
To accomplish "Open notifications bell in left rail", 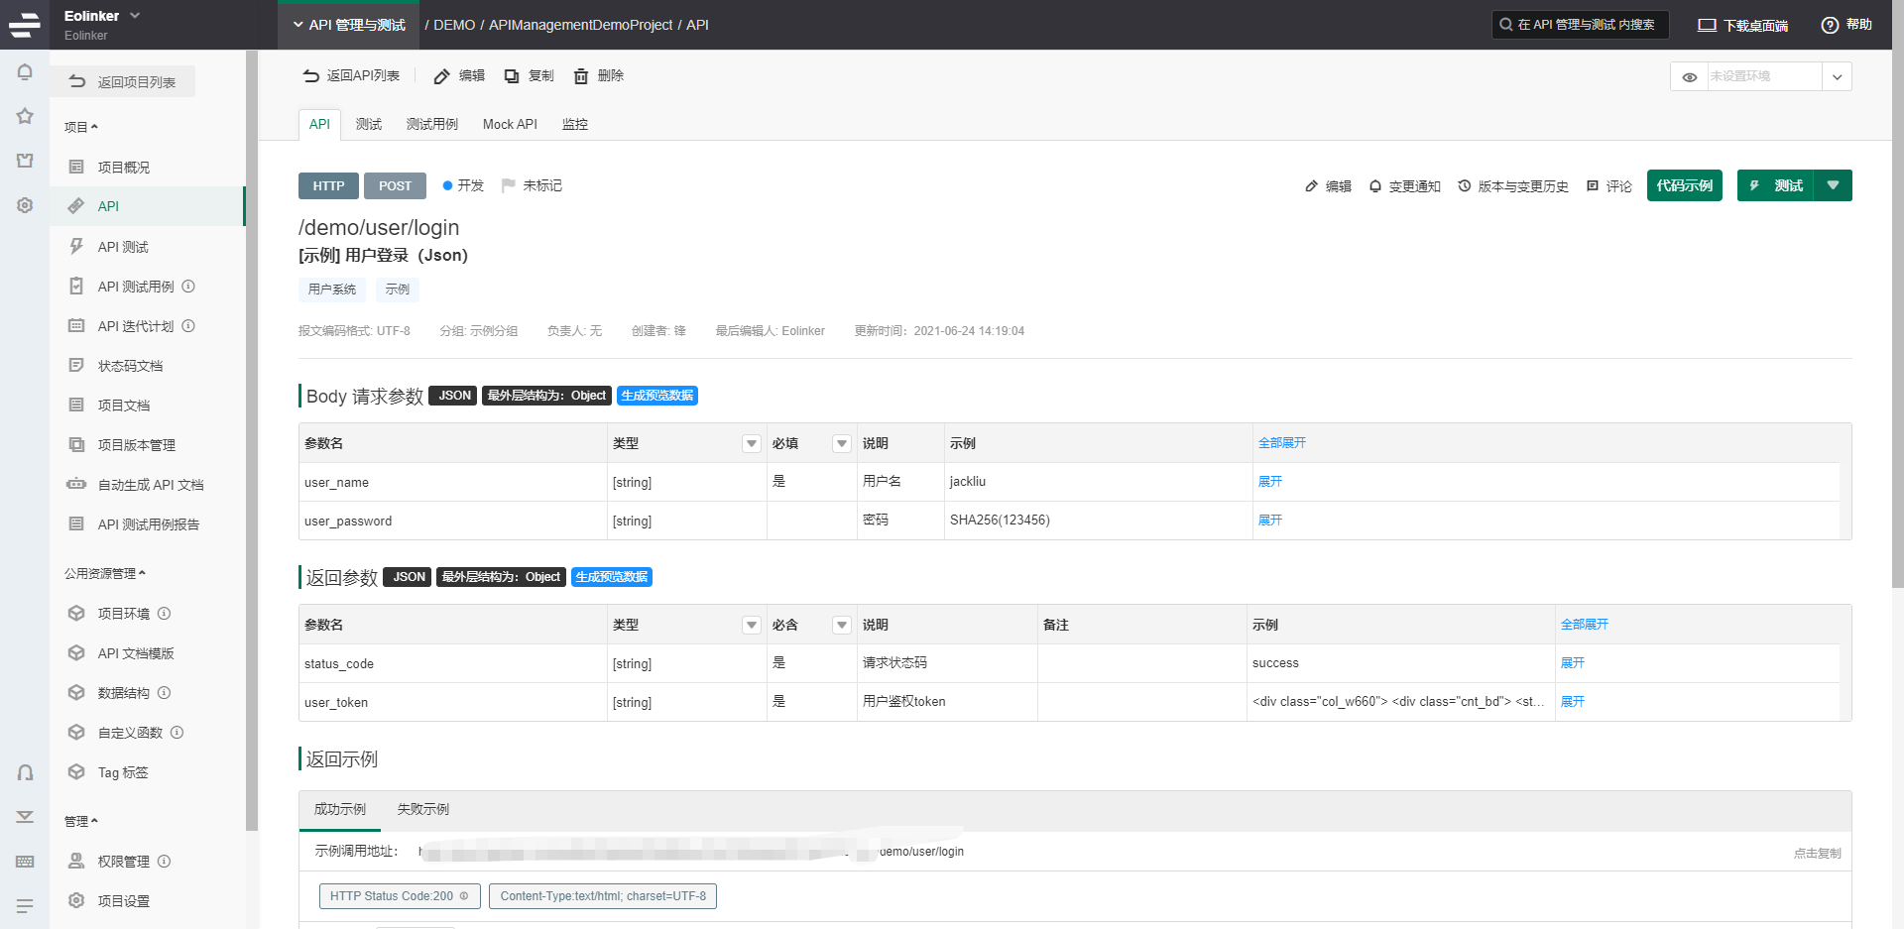I will click(x=25, y=72).
